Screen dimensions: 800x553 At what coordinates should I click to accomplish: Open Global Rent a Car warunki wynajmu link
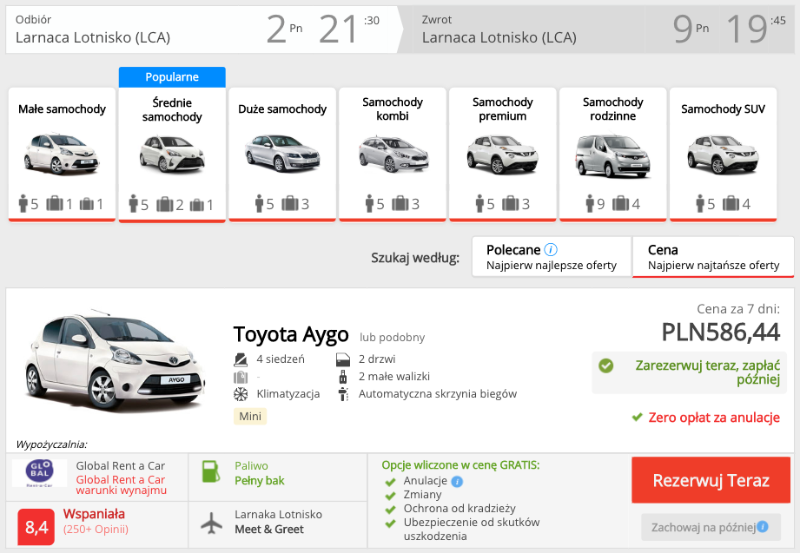[121, 485]
